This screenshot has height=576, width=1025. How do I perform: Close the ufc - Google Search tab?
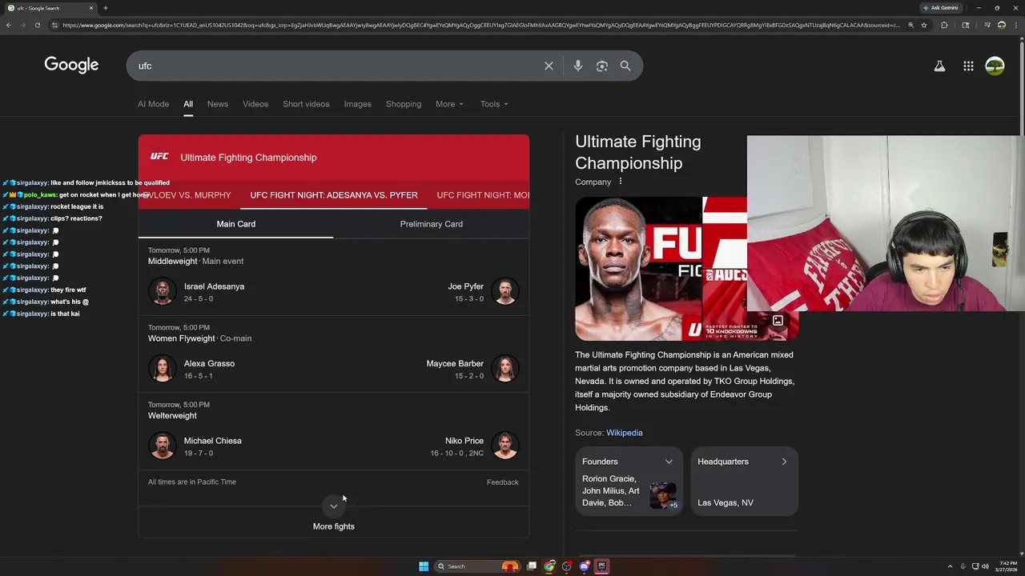[x=91, y=8]
